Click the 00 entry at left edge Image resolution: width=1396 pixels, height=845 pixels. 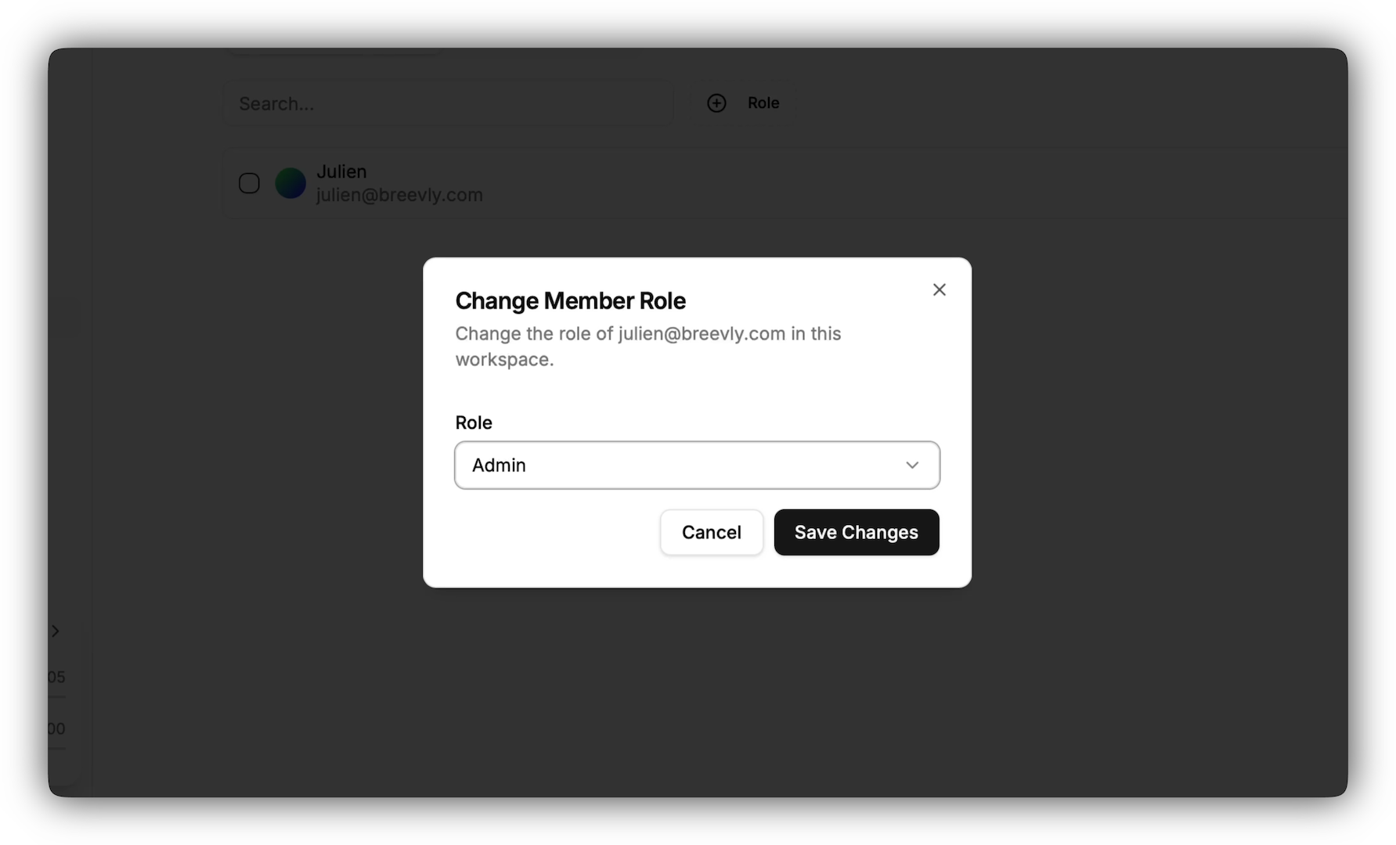pyautogui.click(x=56, y=728)
